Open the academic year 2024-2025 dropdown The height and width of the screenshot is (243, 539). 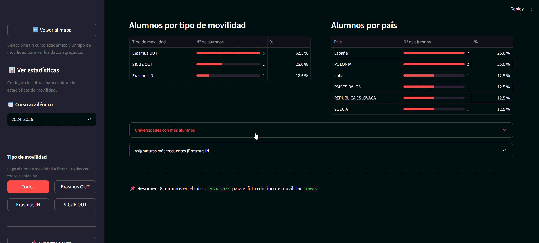click(x=51, y=119)
